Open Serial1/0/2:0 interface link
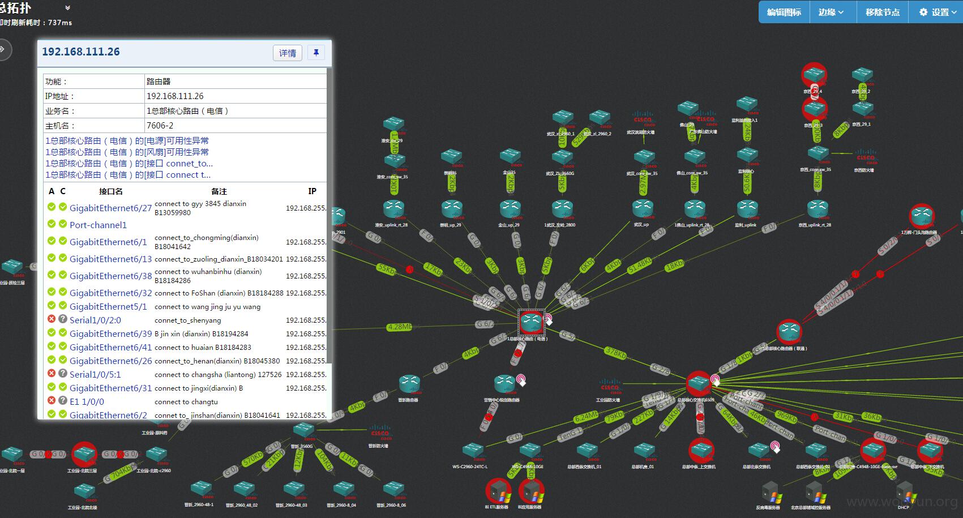Image resolution: width=963 pixels, height=518 pixels. 95,320
